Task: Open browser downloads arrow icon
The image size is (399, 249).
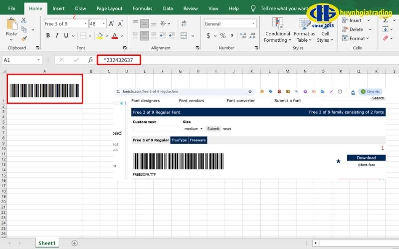Action: (x=353, y=92)
